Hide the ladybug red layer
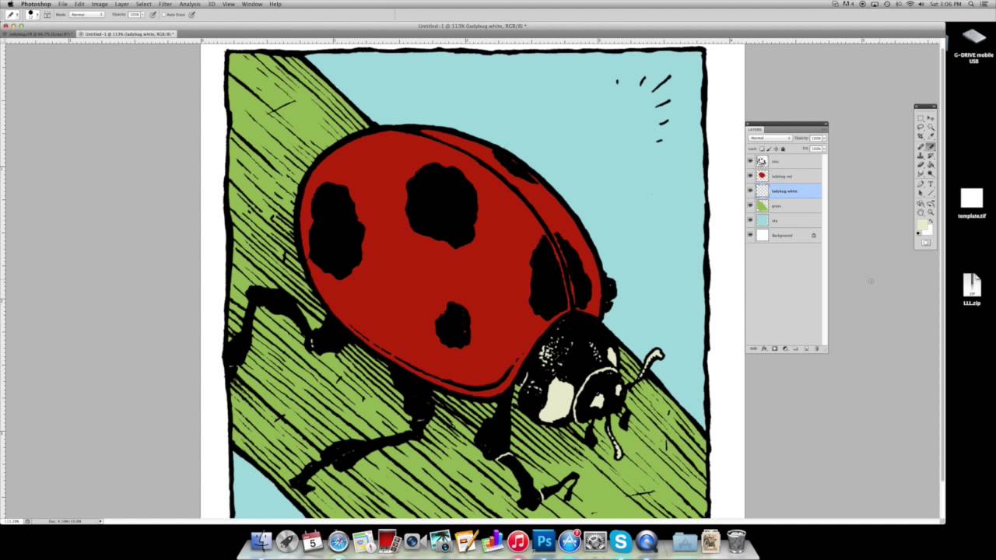Viewport: 996px width, 560px height. [750, 176]
